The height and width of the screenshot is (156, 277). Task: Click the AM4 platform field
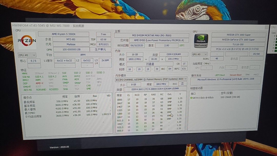tap(83, 55)
